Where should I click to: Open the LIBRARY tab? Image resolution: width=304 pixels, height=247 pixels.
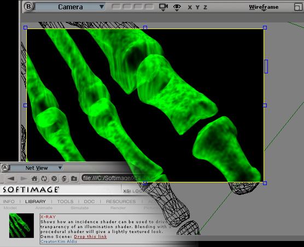[36, 202]
